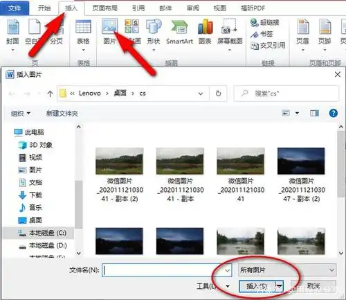This screenshot has height=300, width=346.
Task: Open the 工具 tools dropdown
Action: [x=212, y=286]
